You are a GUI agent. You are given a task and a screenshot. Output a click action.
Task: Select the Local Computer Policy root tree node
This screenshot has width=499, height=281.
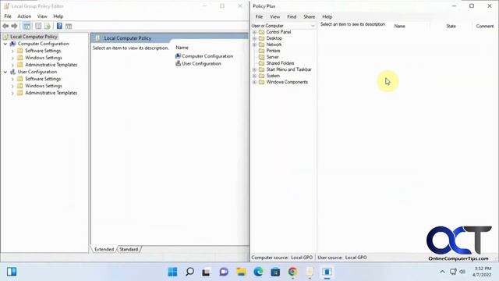point(34,37)
